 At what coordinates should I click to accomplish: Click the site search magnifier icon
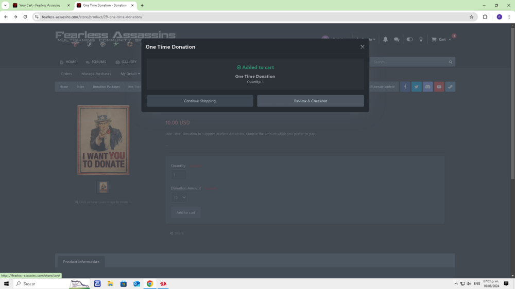click(450, 62)
